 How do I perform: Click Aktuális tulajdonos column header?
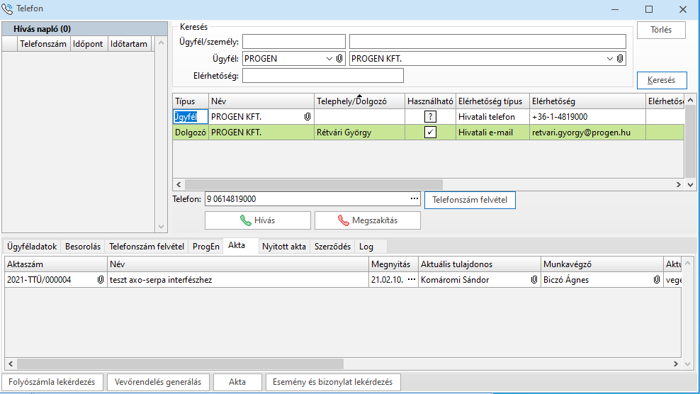click(480, 264)
